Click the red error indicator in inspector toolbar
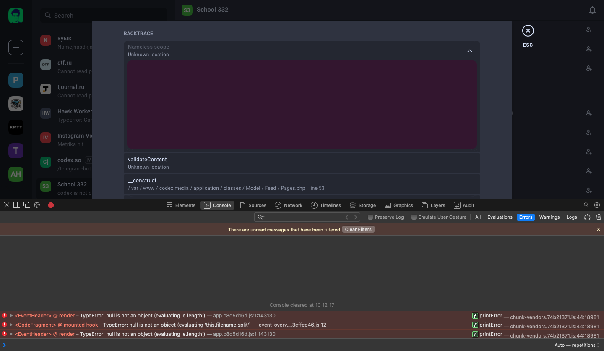Screen dimensions: 604x351 [51, 205]
